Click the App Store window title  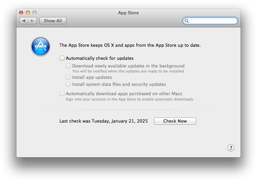[x=128, y=13]
